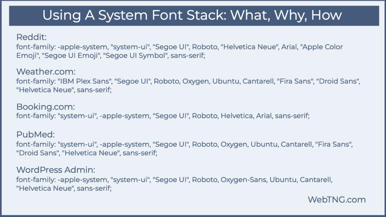The image size is (386, 217).
Task: Click the slide title about system font stacks
Action: pyautogui.click(x=193, y=15)
